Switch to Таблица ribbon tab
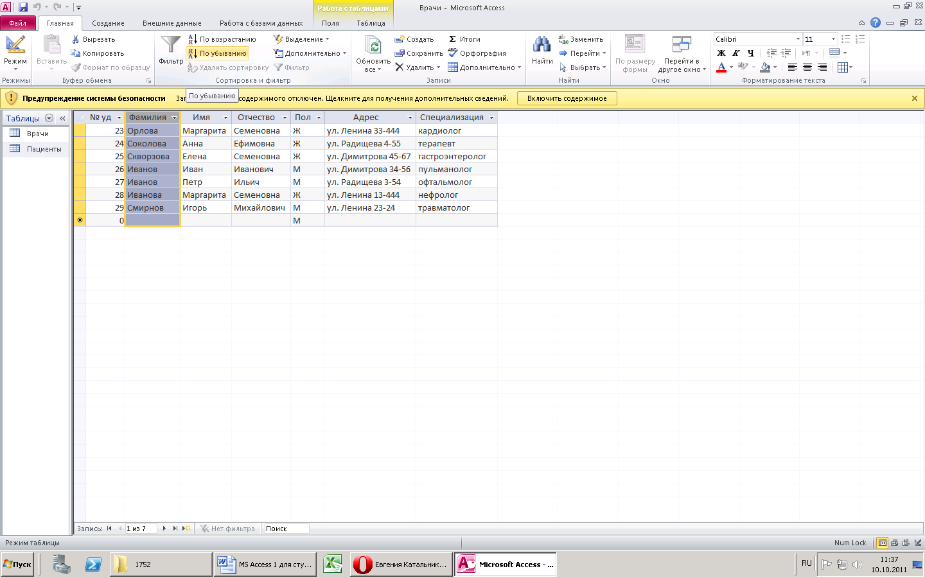The image size is (925, 578). coord(371,23)
